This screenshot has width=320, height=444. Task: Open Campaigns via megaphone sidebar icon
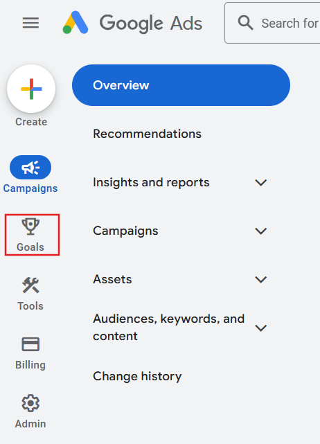[x=30, y=167]
